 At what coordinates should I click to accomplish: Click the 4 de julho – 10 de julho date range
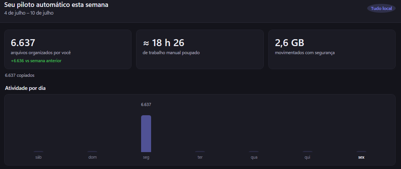pyautogui.click(x=29, y=13)
